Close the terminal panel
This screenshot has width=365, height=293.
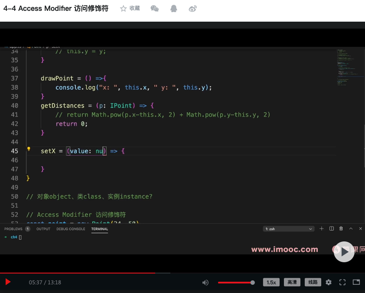pos(360,229)
